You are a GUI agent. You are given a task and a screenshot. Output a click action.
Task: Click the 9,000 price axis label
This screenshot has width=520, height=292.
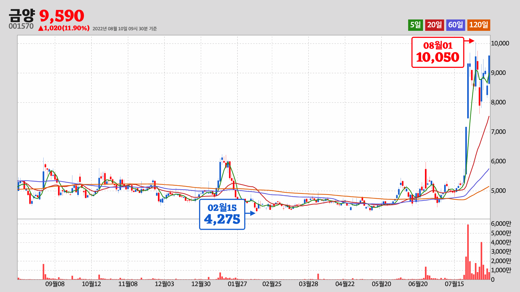(x=498, y=73)
